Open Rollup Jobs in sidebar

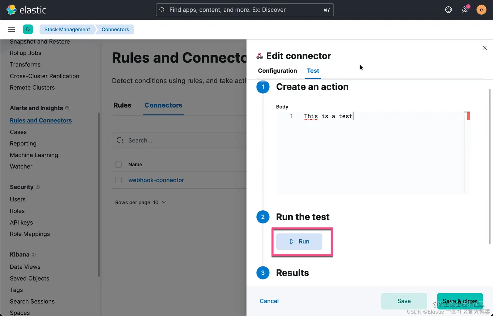(25, 53)
